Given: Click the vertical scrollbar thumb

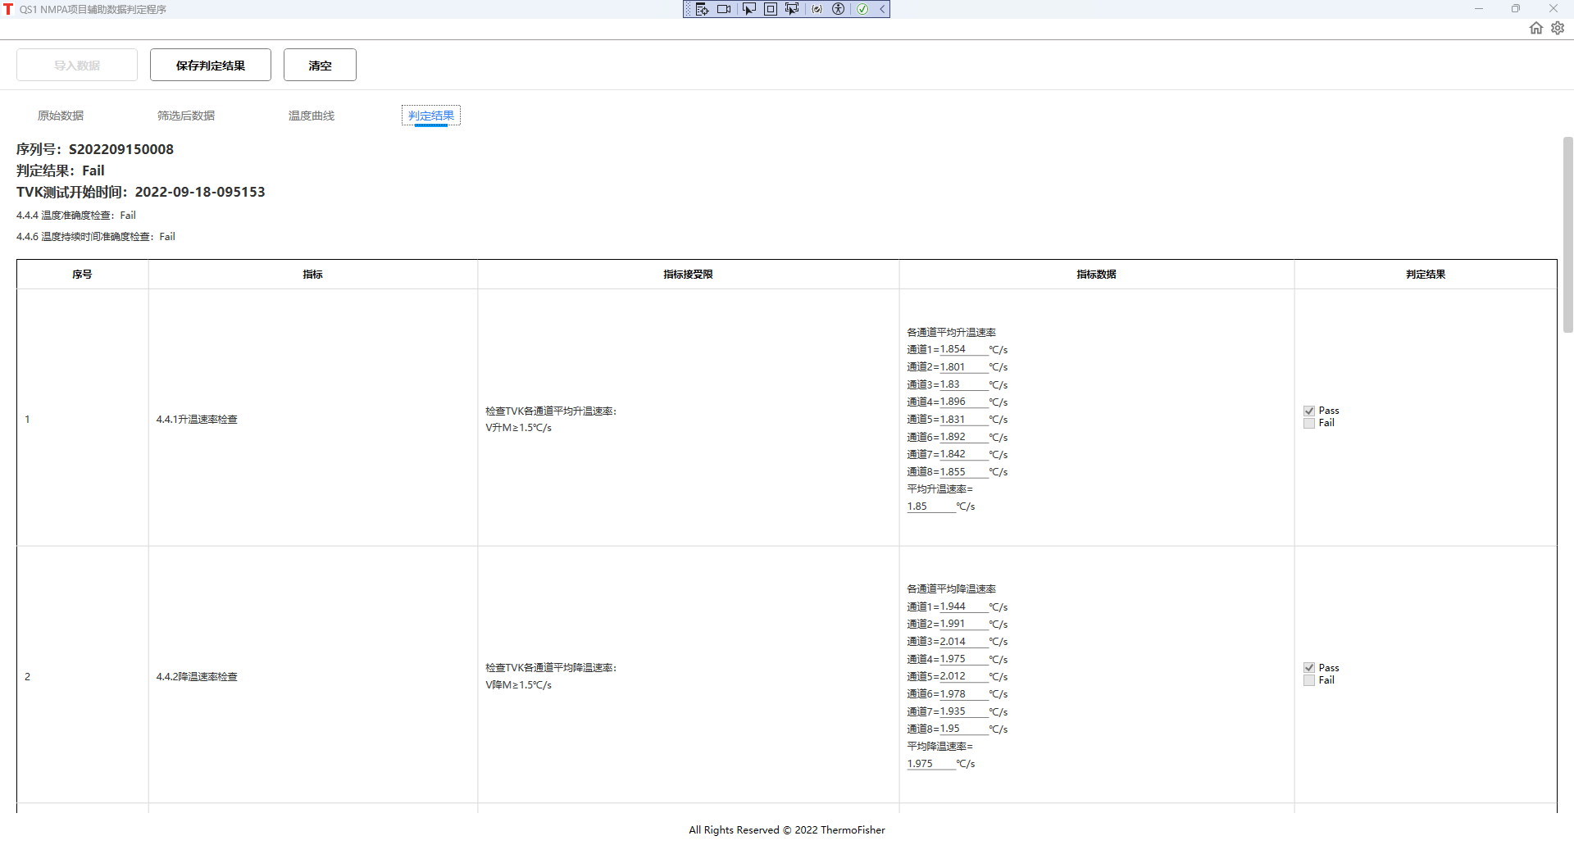Looking at the screenshot, I should (x=1567, y=234).
